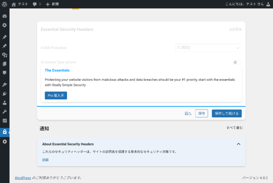Open the Tools wrench icon
The height and width of the screenshot is (183, 273).
click(x=4, y=112)
